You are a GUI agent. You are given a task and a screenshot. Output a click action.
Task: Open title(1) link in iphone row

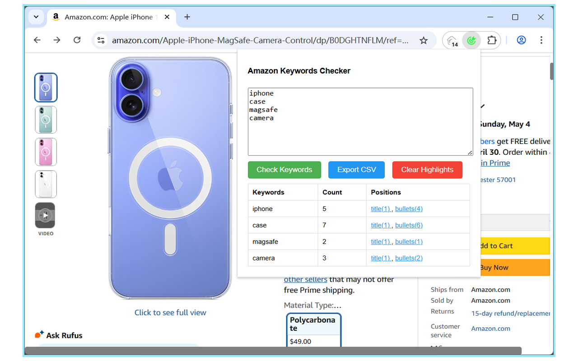tap(381, 209)
